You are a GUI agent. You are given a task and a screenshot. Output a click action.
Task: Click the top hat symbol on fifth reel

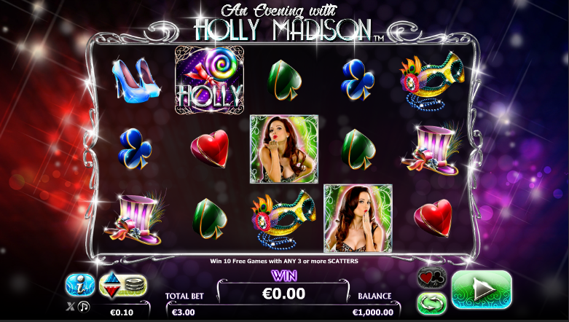432,149
